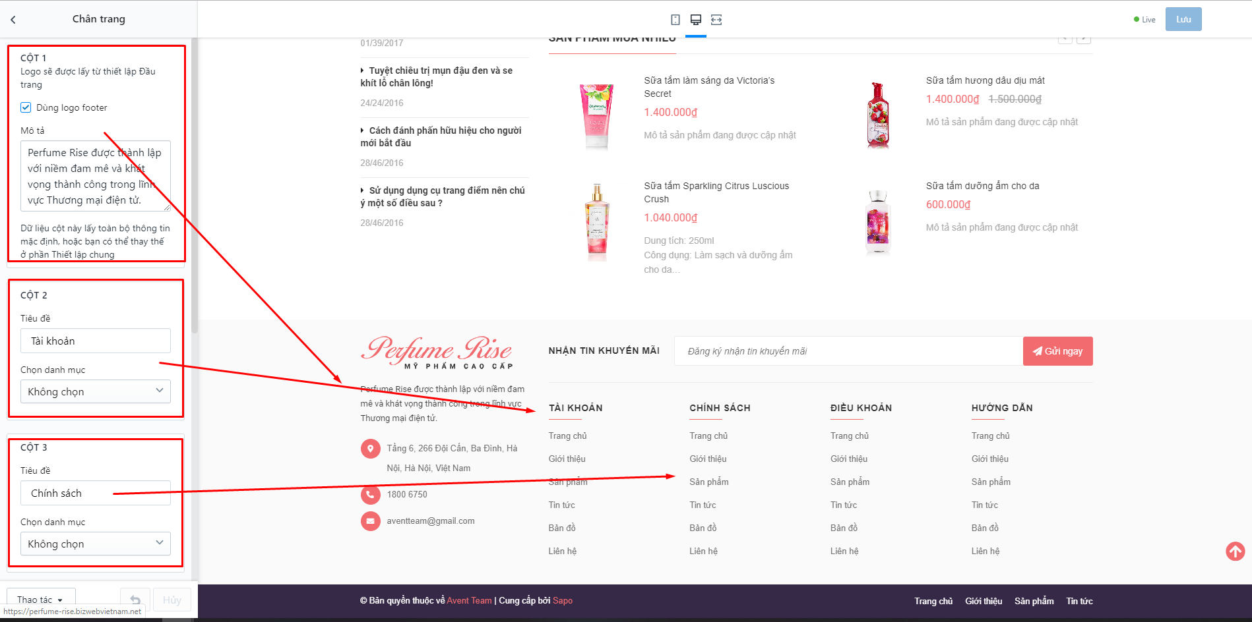
Task: Click Sản phẩm under Chính sách
Action: [709, 482]
